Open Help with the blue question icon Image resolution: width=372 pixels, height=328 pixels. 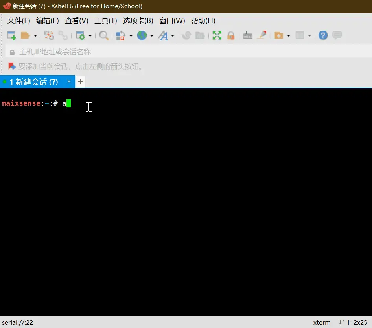pyautogui.click(x=323, y=36)
